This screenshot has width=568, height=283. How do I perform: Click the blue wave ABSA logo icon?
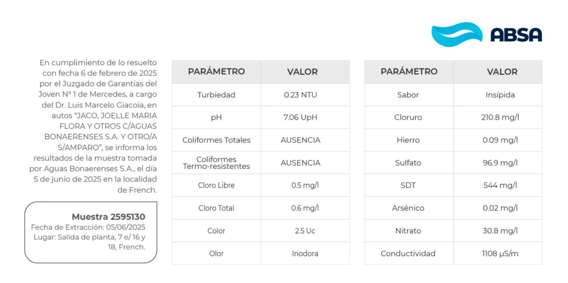[457, 34]
